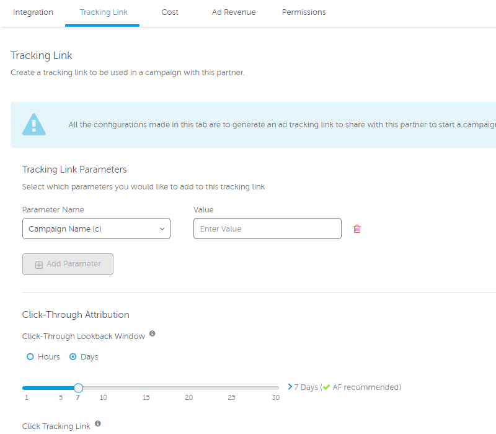Image resolution: width=496 pixels, height=434 pixels.
Task: Click the blue chevron before 7 Days
Action: [x=290, y=387]
